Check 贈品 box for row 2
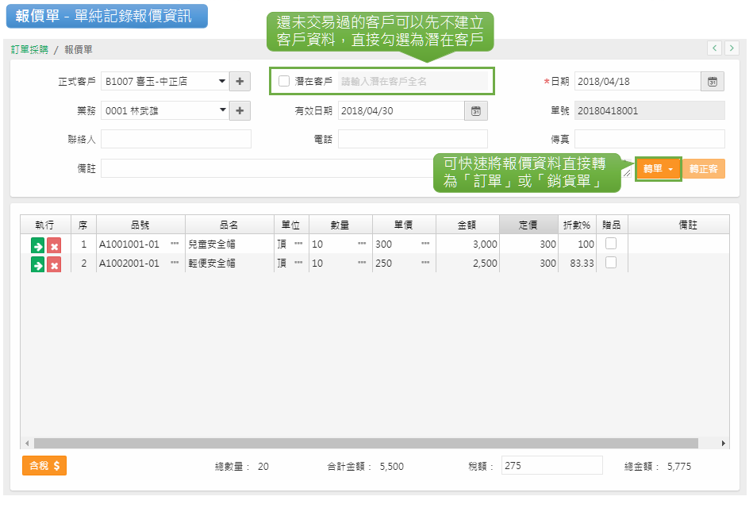The width and height of the screenshot is (753, 508). coord(611,263)
